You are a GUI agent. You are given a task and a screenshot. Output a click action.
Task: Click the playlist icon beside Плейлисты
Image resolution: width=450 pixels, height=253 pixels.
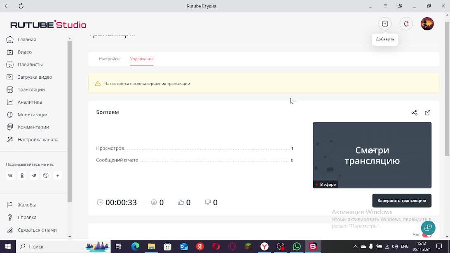coord(10,65)
